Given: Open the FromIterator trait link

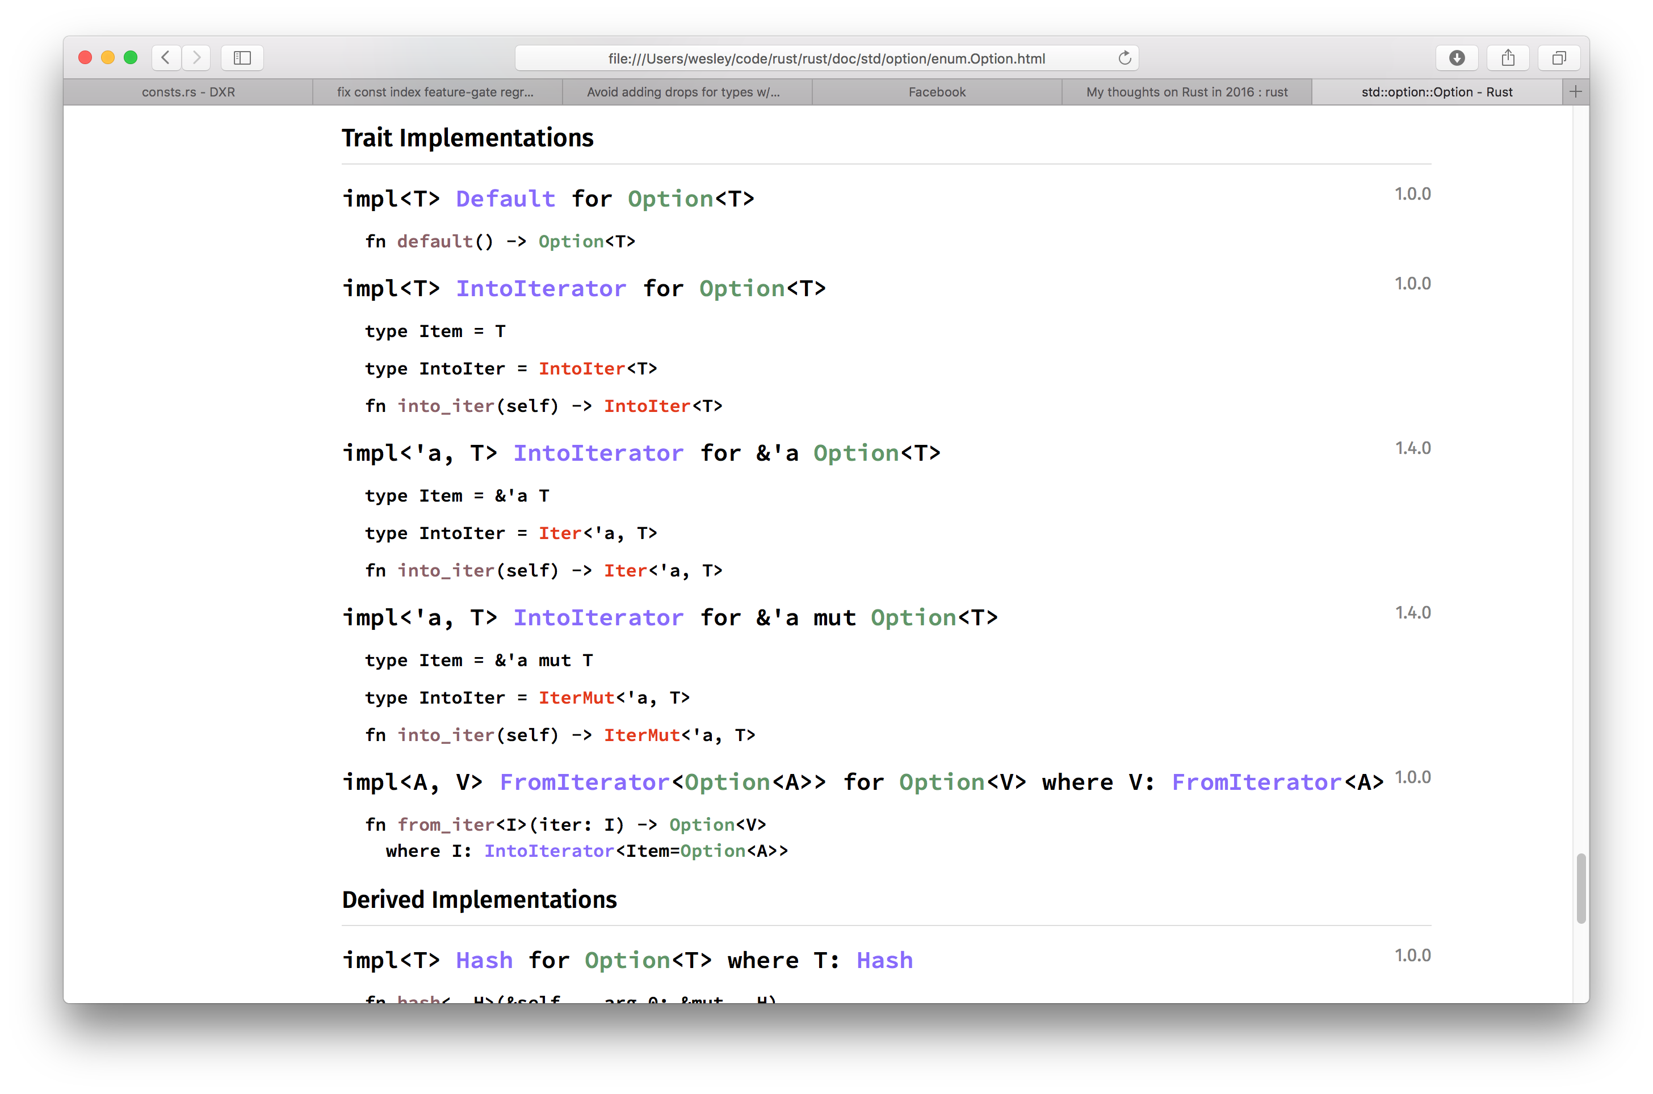Looking at the screenshot, I should [585, 782].
